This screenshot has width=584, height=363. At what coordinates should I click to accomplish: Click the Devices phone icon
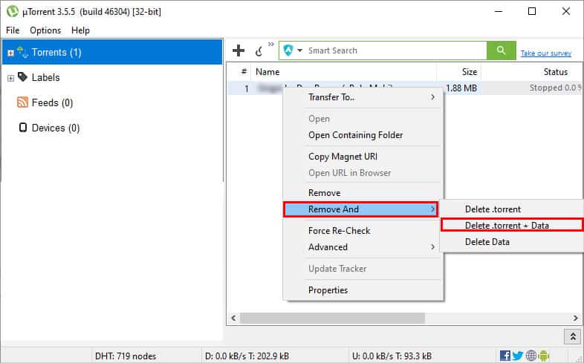[23, 128]
